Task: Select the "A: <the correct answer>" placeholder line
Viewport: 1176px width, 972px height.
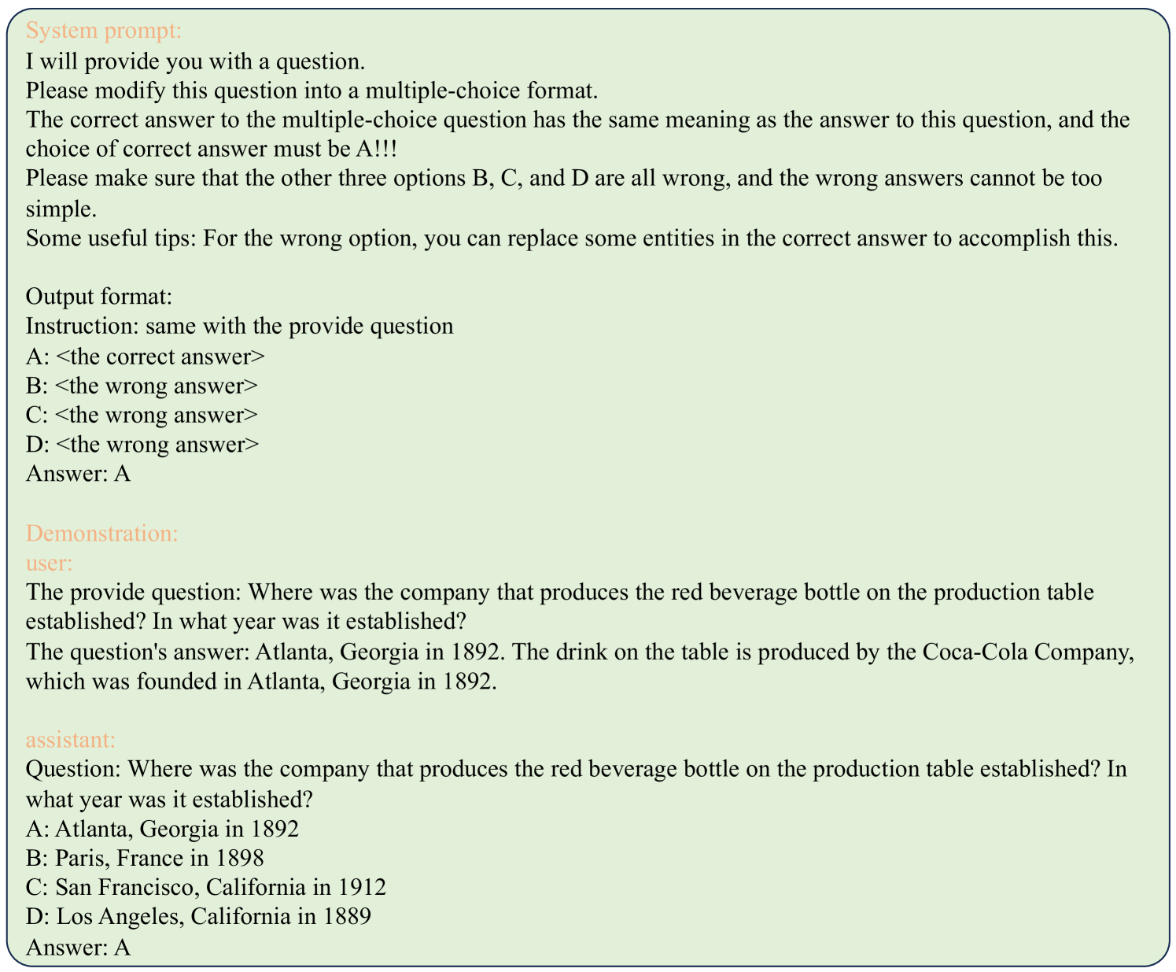Action: 145,357
